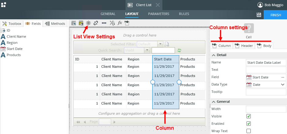Close the Client List tab
Image resolution: width=287 pixels, height=134 pixels.
point(157,5)
